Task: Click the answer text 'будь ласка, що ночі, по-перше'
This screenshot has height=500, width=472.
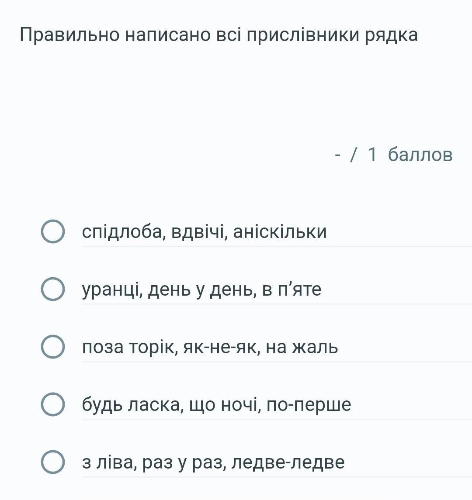Action: click(x=216, y=405)
